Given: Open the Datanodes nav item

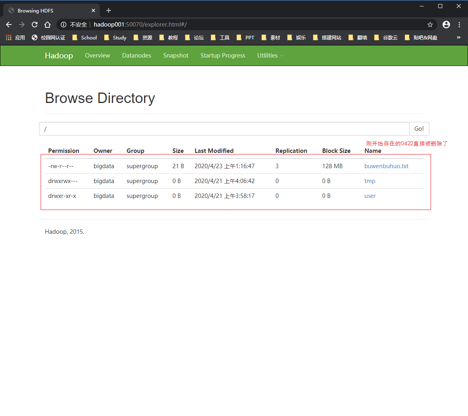Looking at the screenshot, I should 137,56.
